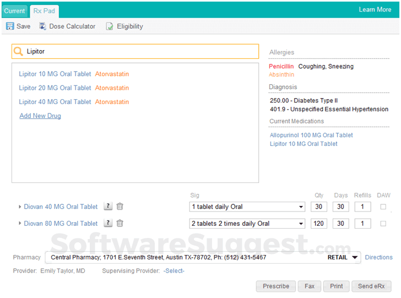Open help icon for Diovan 40 MG
The width and height of the screenshot is (401, 298).
pyautogui.click(x=109, y=207)
